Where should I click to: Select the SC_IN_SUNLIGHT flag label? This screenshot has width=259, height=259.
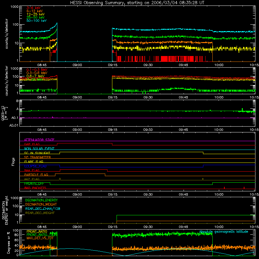[x=37, y=153]
